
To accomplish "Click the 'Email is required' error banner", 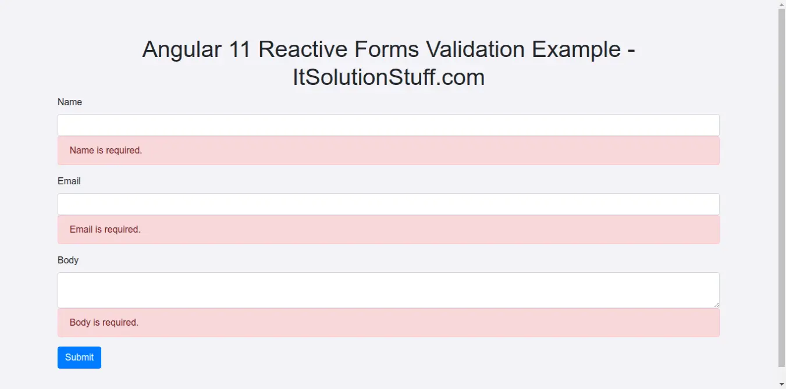I will [388, 229].
